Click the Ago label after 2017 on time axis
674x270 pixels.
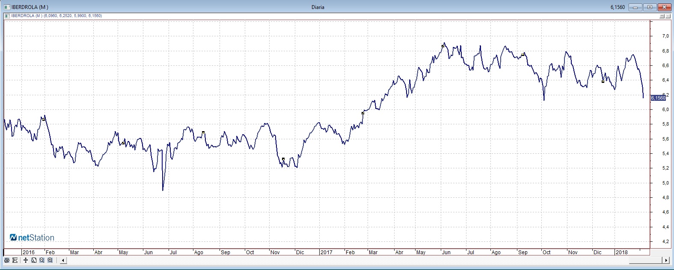[x=496, y=252]
